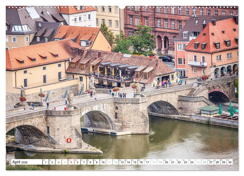
Task: Click red date 6 in the calendar row
Action: [77, 163]
